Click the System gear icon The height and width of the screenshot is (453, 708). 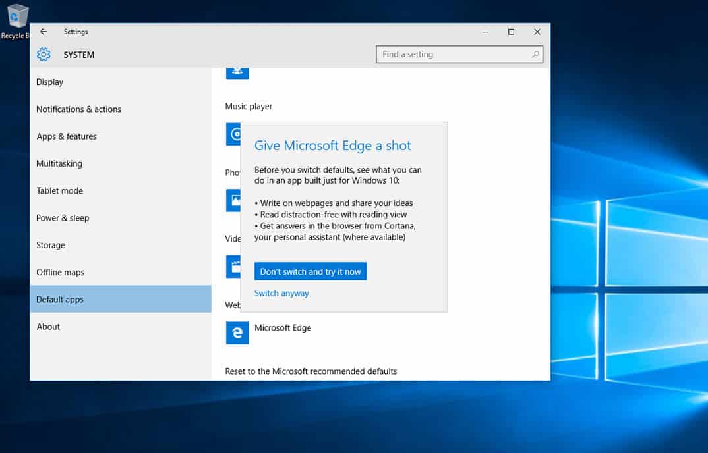[44, 55]
